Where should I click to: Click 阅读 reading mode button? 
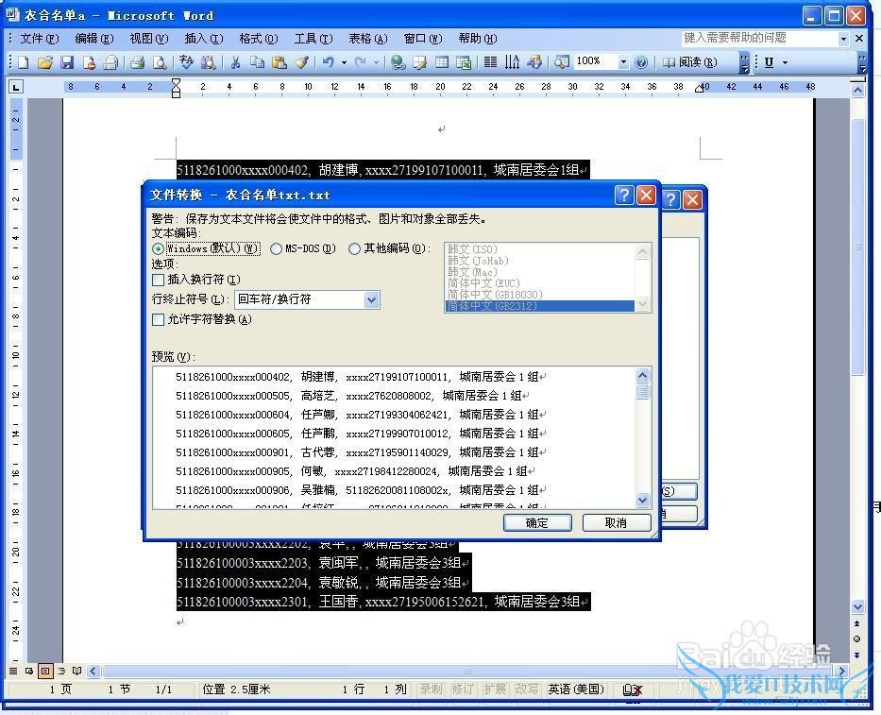pos(690,61)
